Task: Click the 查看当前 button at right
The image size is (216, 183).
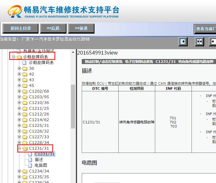Action: coord(205,29)
